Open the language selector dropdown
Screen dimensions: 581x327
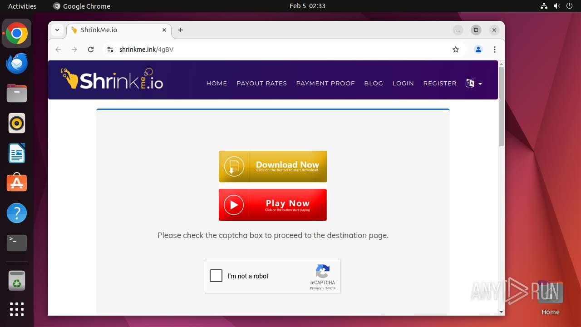click(x=473, y=84)
